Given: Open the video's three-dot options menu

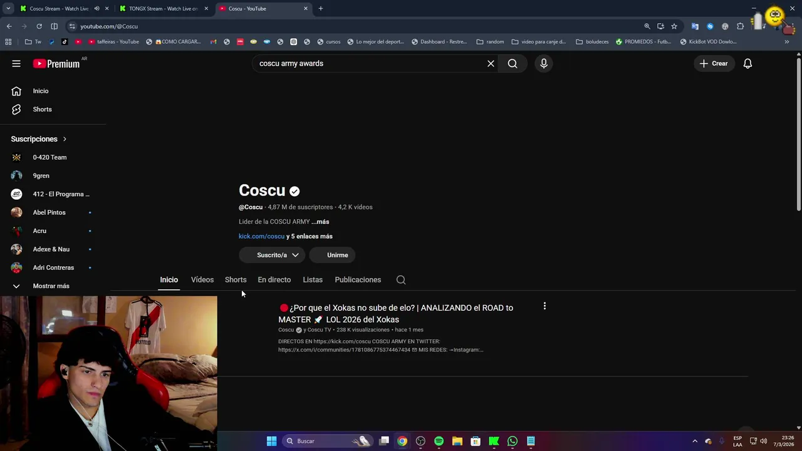Looking at the screenshot, I should click(544, 306).
